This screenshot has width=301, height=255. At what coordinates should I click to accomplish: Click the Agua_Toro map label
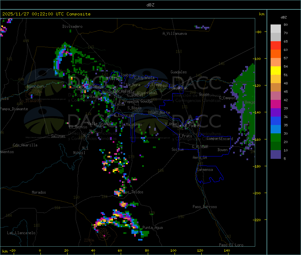(36, 86)
